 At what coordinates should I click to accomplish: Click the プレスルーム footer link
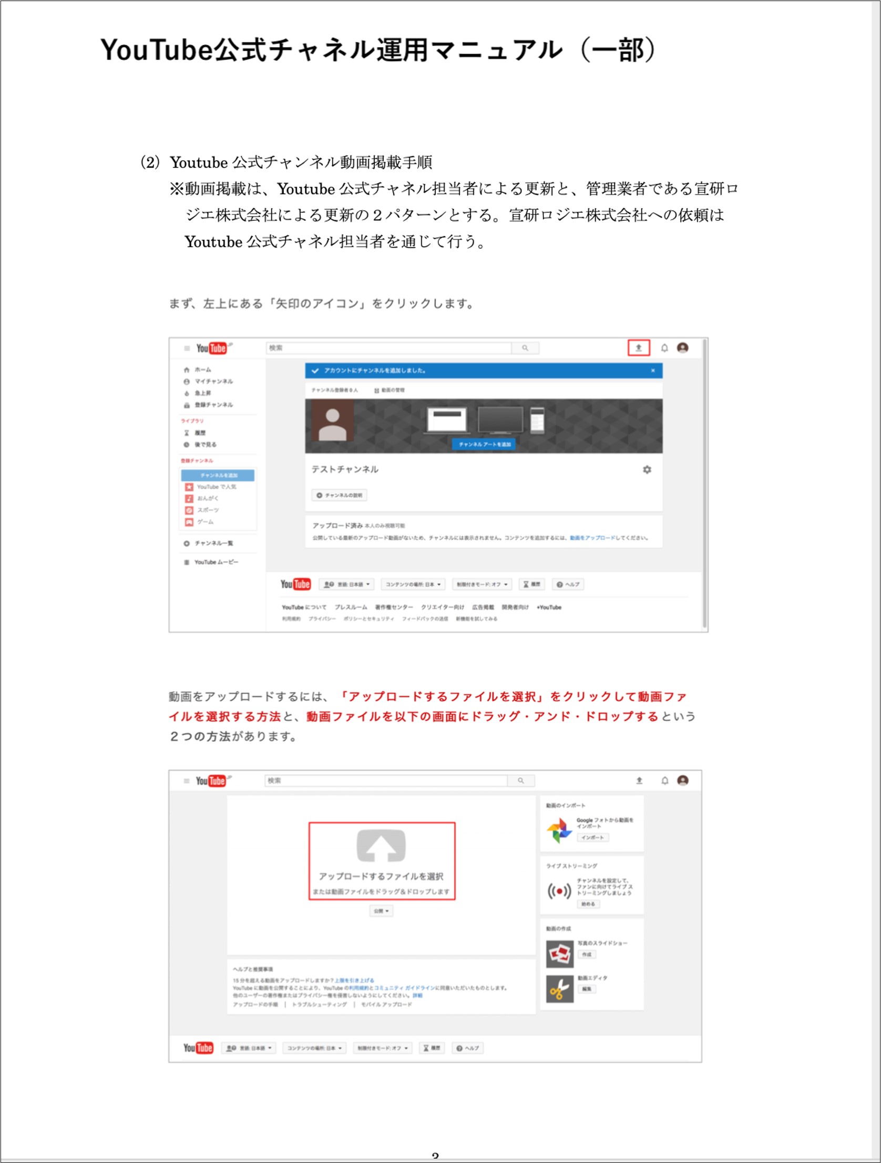pos(351,608)
